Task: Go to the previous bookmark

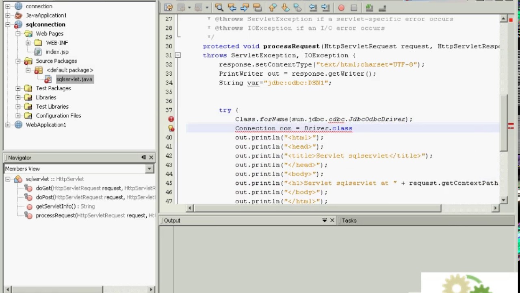Action: 273,8
